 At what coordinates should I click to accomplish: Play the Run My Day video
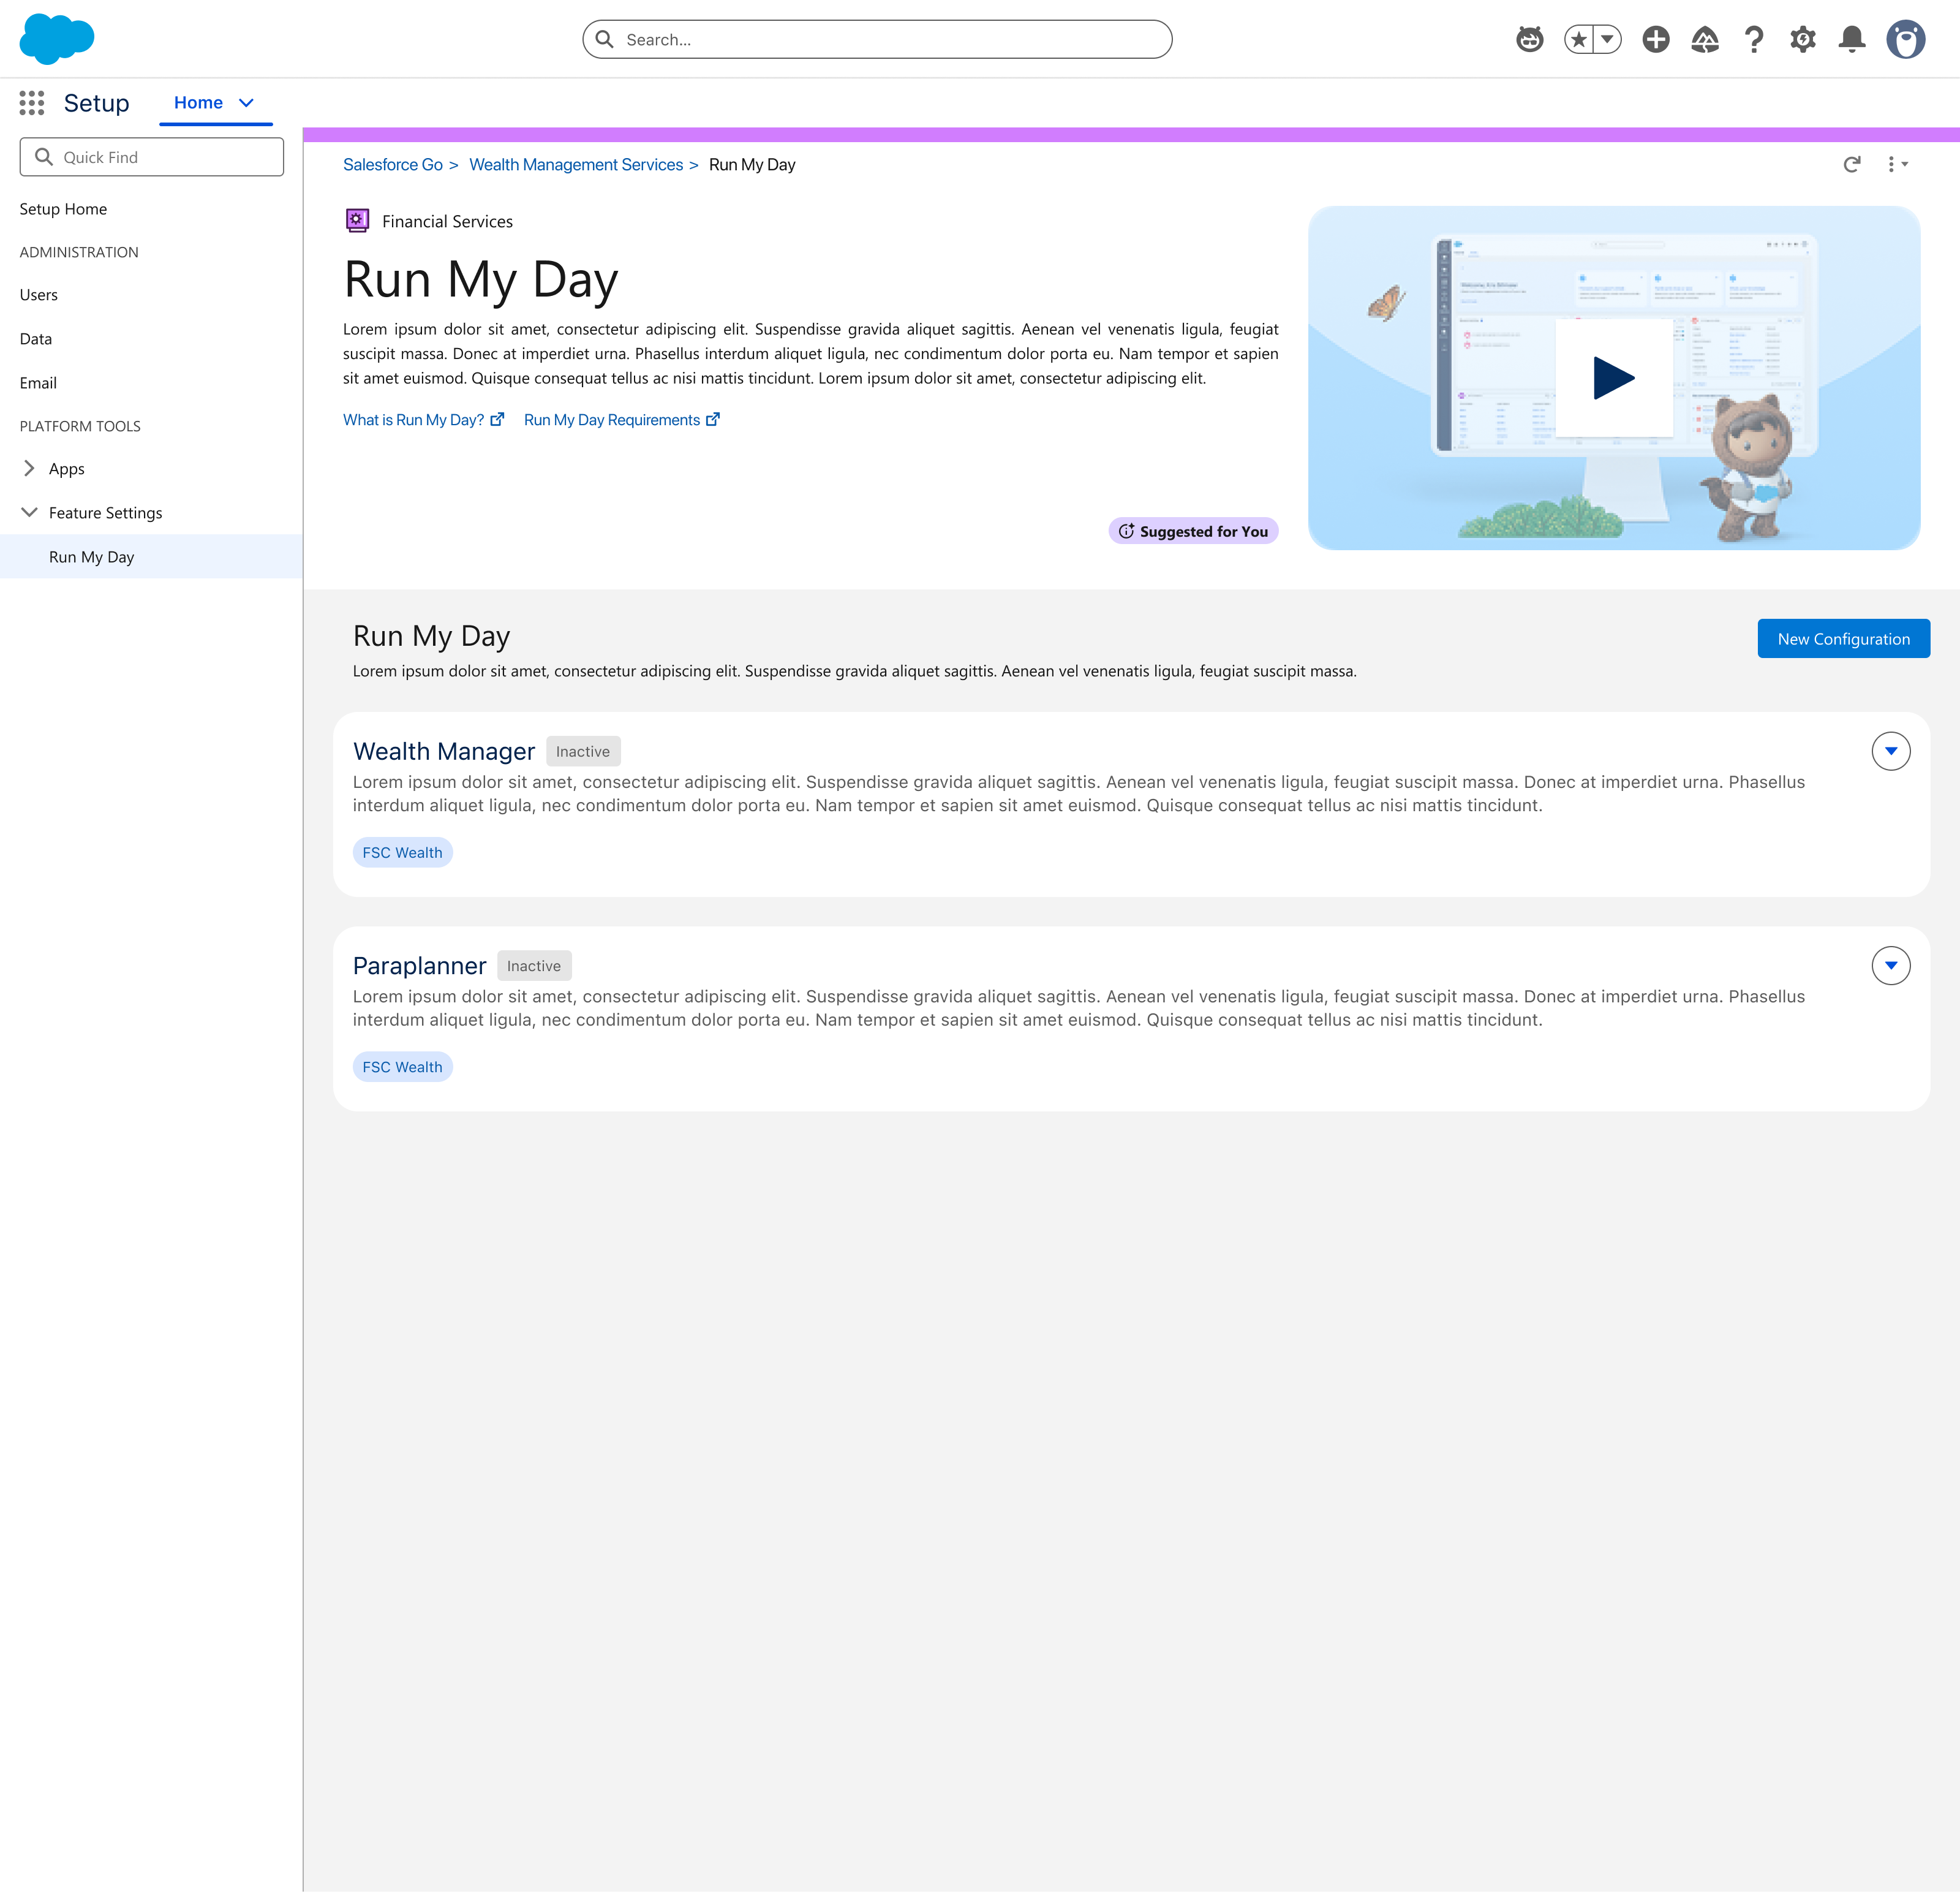(x=1613, y=378)
